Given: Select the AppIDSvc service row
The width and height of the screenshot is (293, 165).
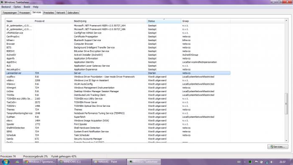Looking at the screenshot, I should click(x=118, y=62).
